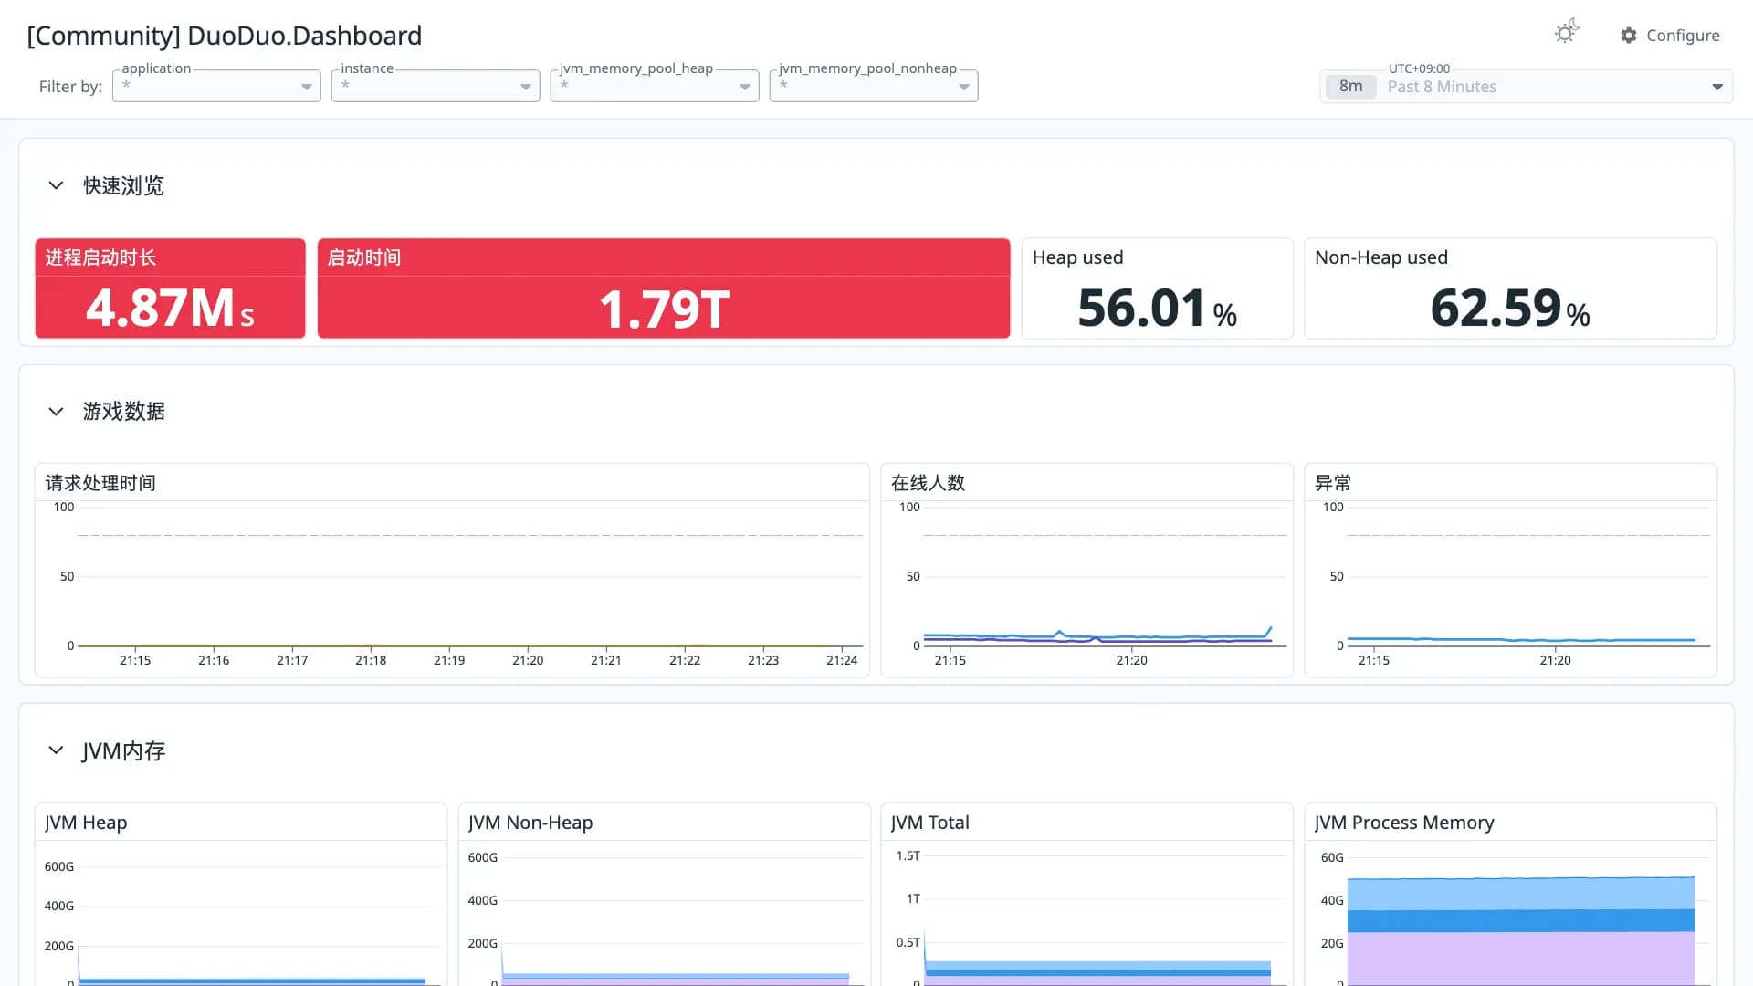This screenshot has width=1753, height=986.
Task: Open the jvm_memory_pool_heap filter dropdown
Action: [x=655, y=86]
